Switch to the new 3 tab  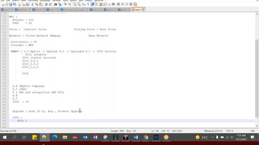point(96,10)
